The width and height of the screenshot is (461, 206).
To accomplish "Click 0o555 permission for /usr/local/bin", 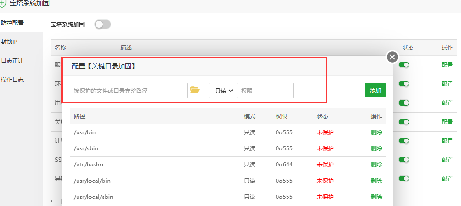I will [284, 181].
